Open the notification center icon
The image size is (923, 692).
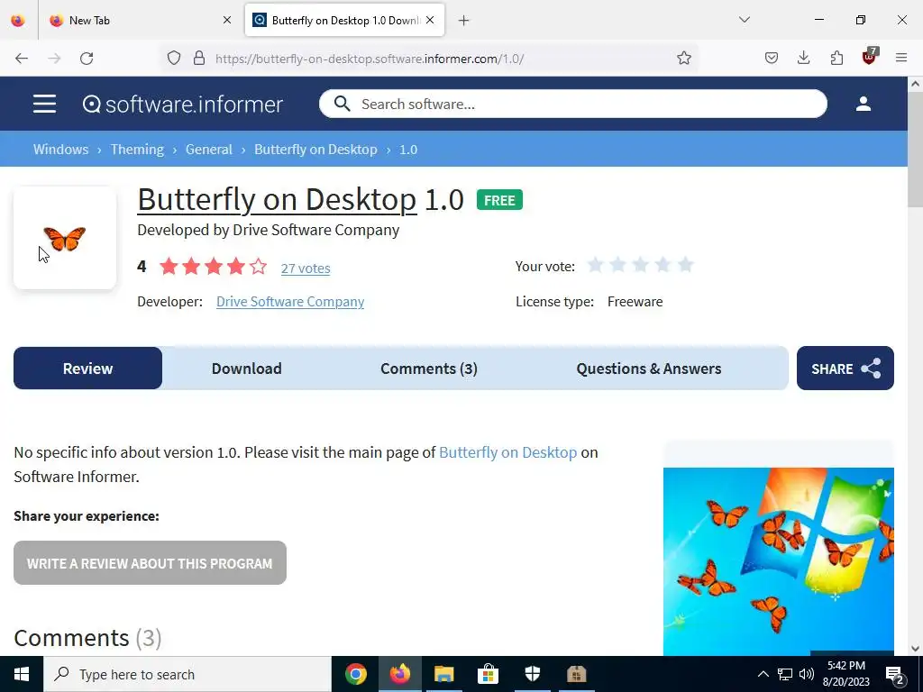point(895,675)
